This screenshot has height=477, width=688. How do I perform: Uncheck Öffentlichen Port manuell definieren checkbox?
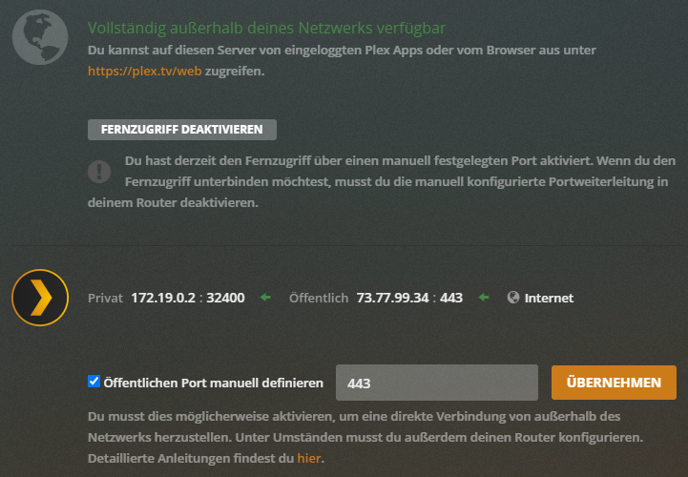[94, 382]
